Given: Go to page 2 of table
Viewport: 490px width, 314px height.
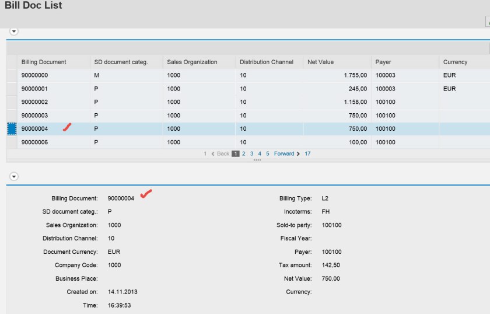Looking at the screenshot, I should 244,154.
